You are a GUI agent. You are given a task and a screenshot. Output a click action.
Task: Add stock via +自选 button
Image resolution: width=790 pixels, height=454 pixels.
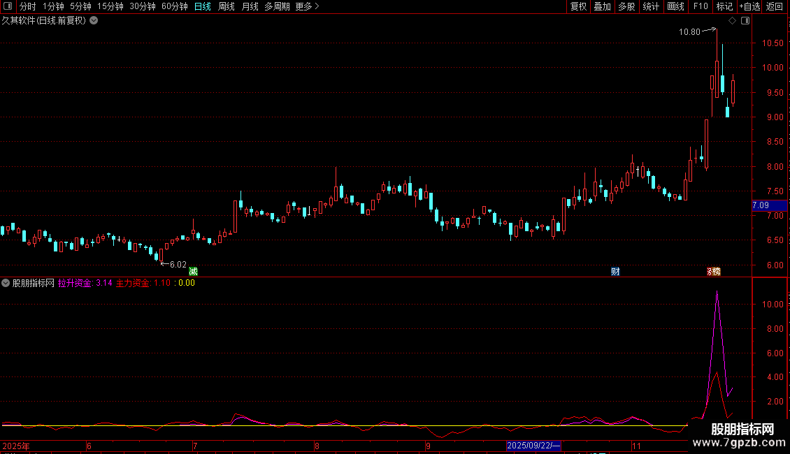[x=749, y=6]
